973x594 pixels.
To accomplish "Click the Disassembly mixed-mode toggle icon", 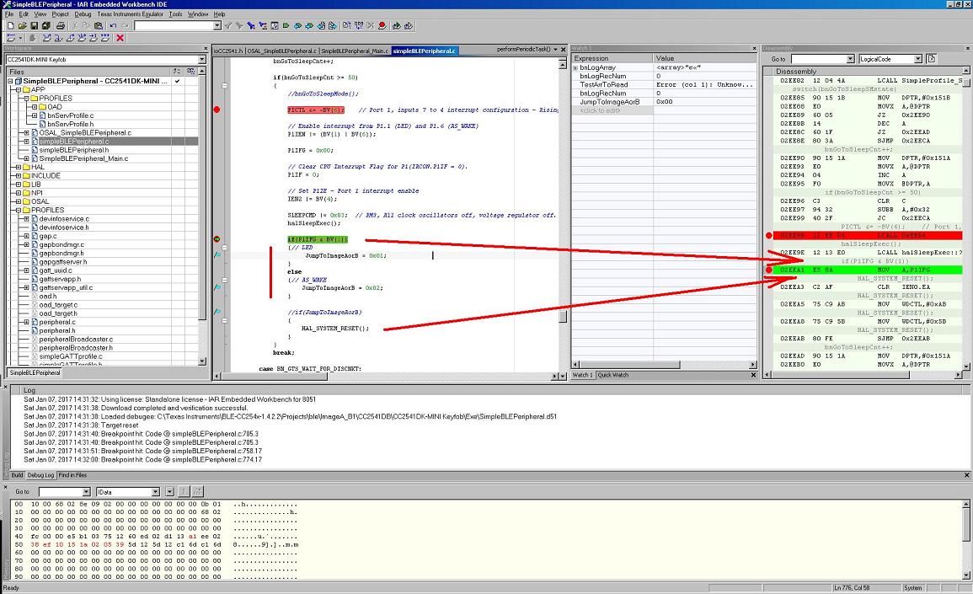I will click(x=931, y=58).
